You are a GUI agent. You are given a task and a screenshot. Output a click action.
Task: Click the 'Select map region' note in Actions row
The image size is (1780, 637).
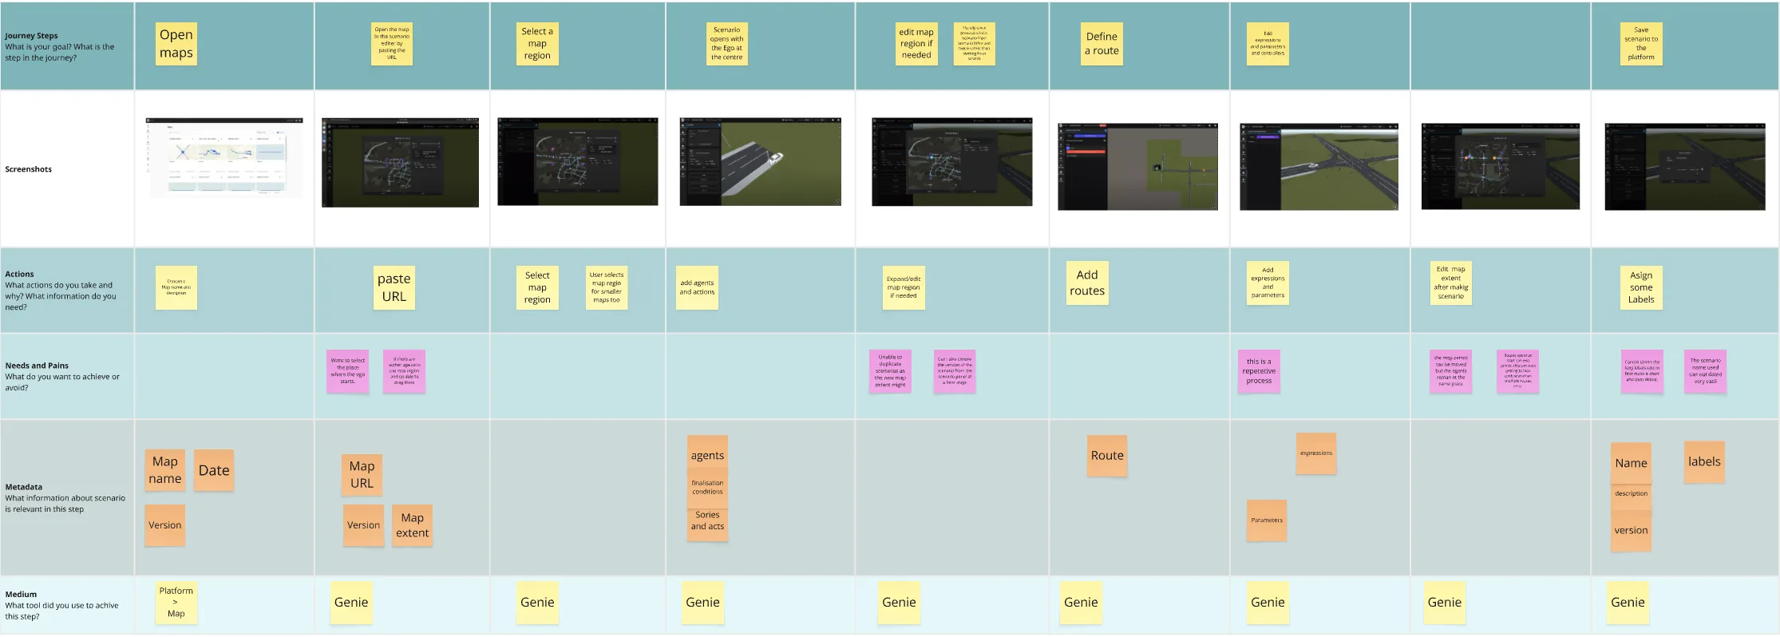click(x=537, y=287)
